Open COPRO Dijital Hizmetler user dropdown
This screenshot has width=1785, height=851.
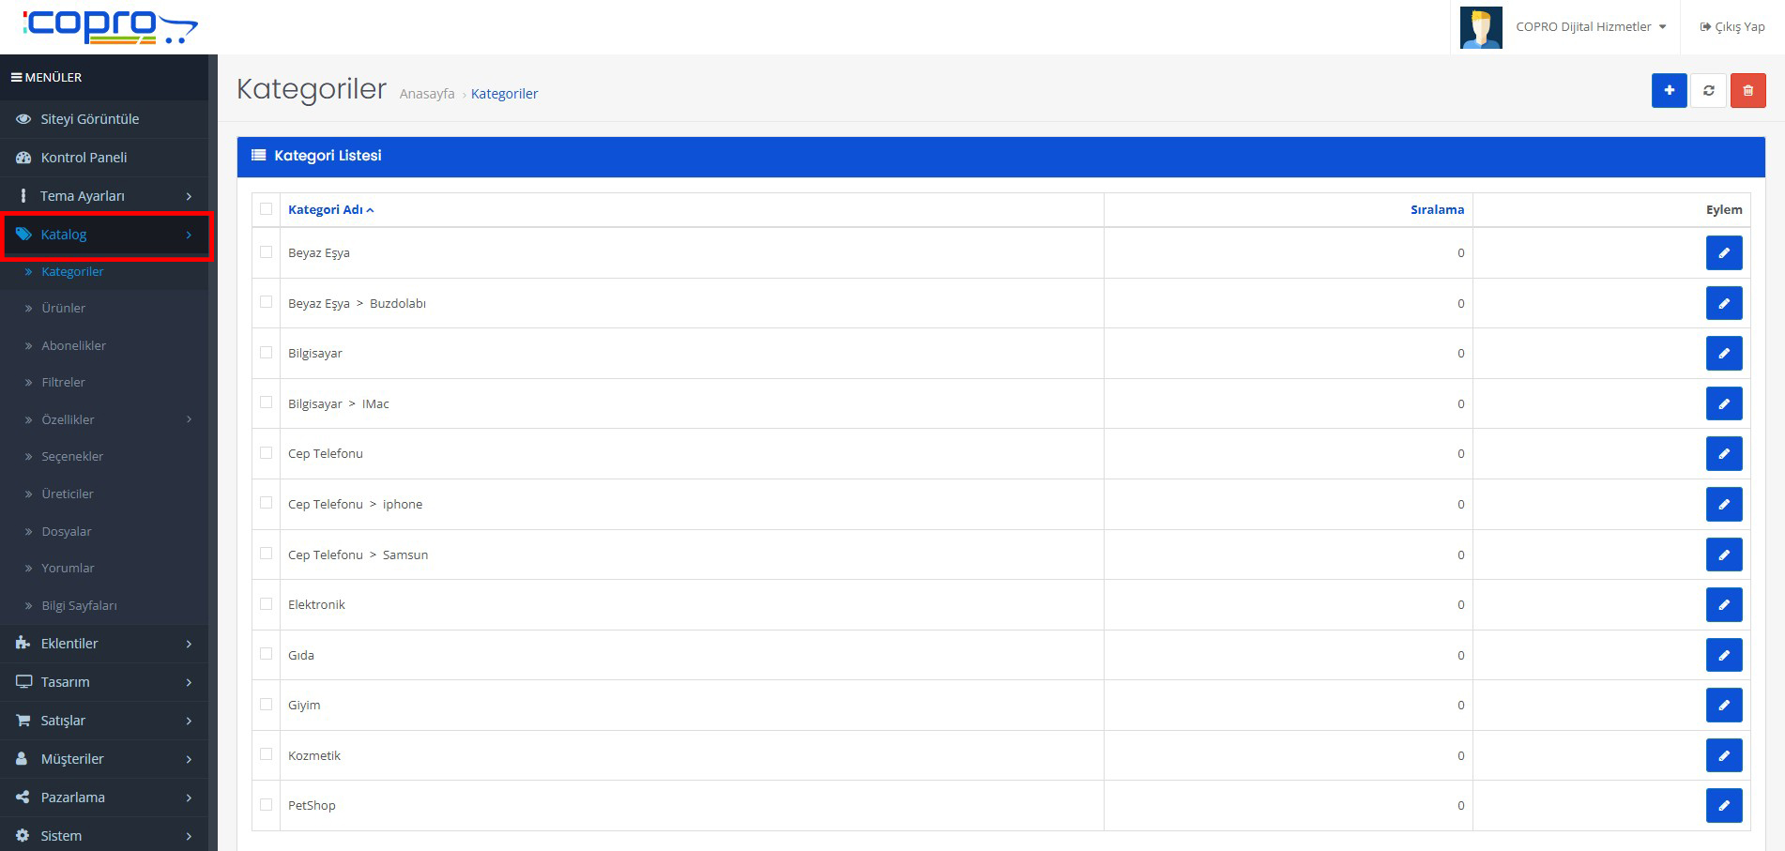[1591, 27]
